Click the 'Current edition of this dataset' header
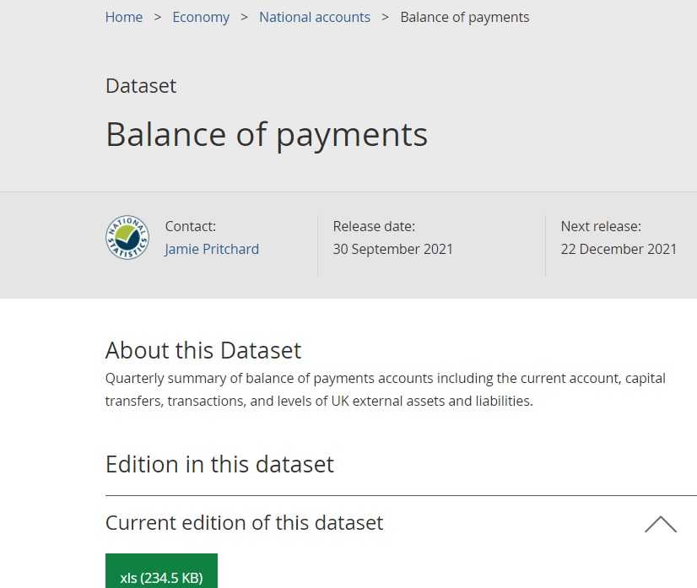This screenshot has width=697, height=588. coord(244,523)
